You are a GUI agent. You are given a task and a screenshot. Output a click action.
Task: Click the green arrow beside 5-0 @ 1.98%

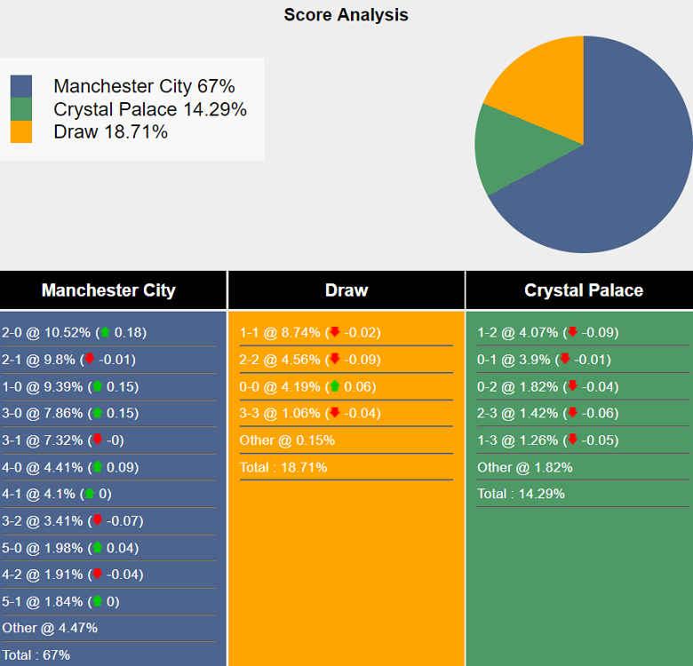[x=96, y=548]
